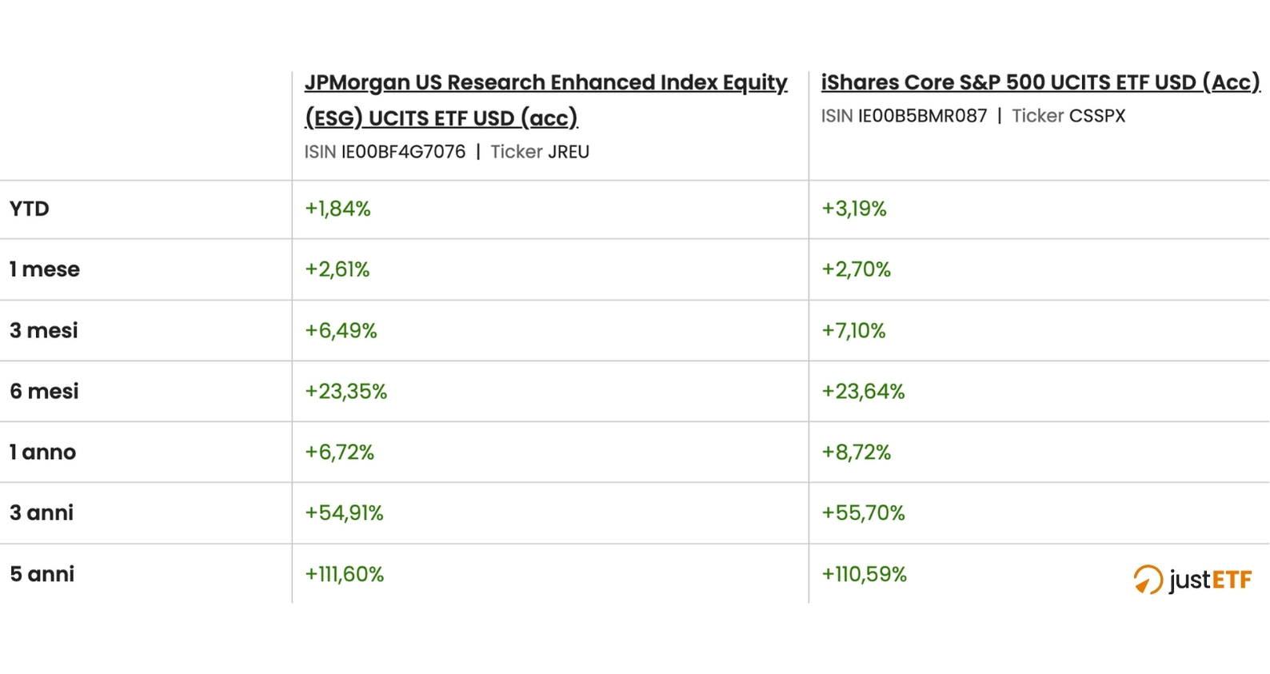
Task: Click the YTD row label
Action: pos(30,209)
